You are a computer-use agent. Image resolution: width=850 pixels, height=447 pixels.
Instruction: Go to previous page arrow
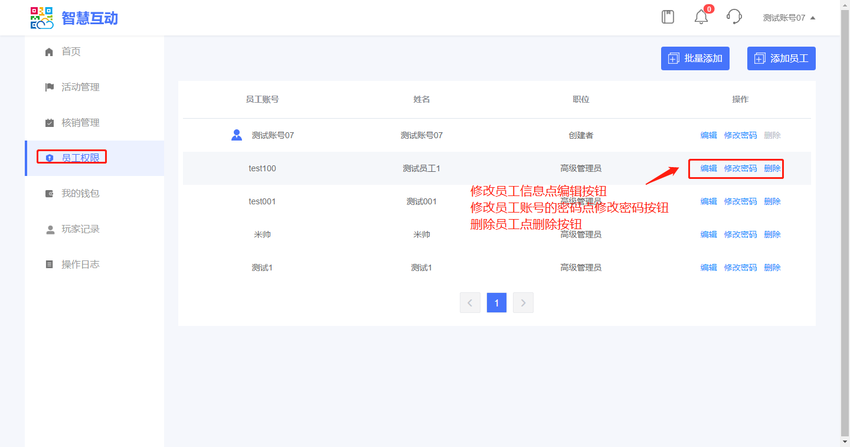pyautogui.click(x=470, y=303)
